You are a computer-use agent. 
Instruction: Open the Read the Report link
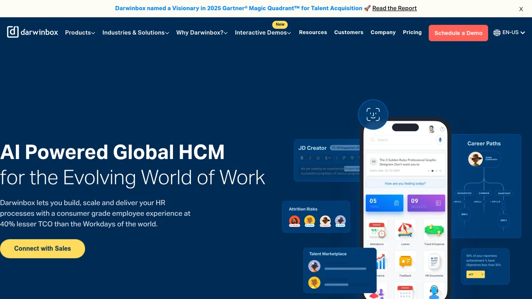tap(394, 8)
